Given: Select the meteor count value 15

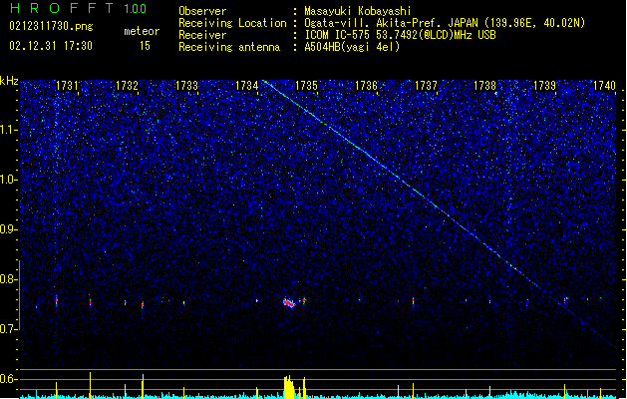Looking at the screenshot, I should click(x=145, y=46).
